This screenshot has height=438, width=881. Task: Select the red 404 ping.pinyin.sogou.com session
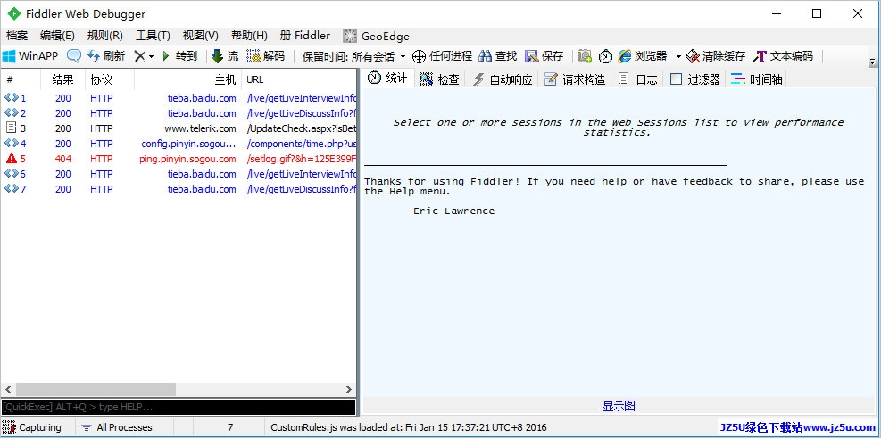pyautogui.click(x=179, y=159)
